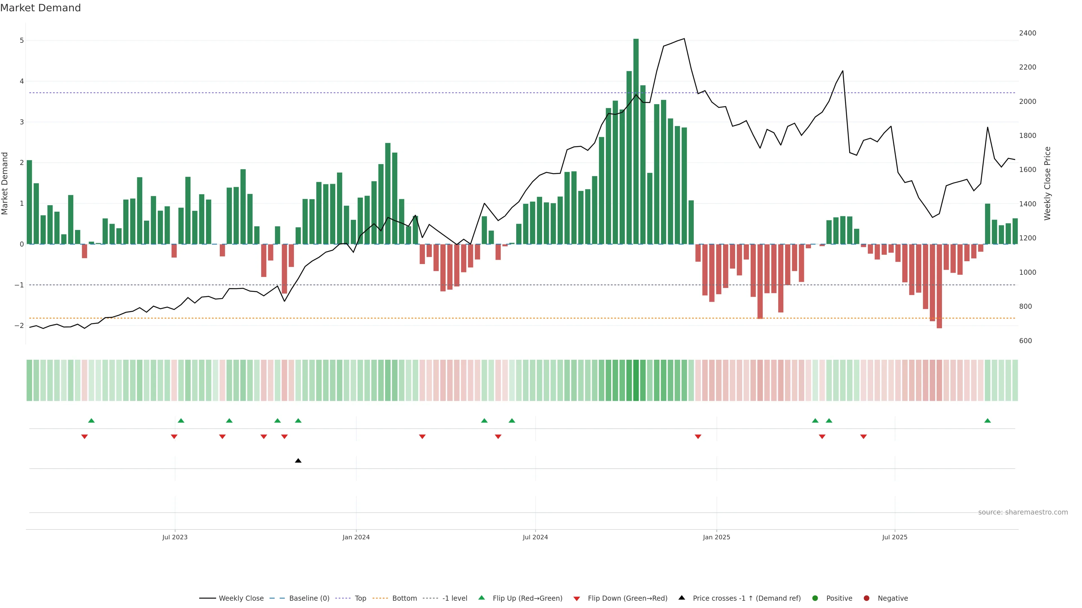Hide the -1 level legend series
The image size is (1082, 608).
pyautogui.click(x=454, y=598)
